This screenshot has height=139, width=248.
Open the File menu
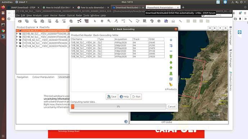coord(18,15)
